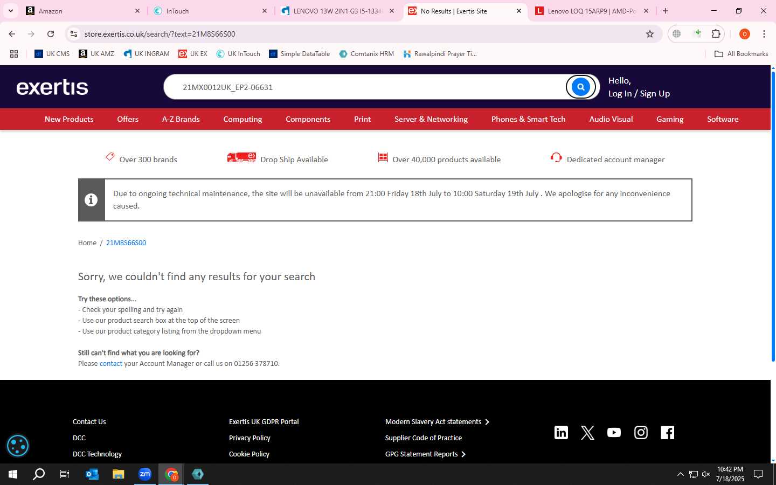Open the X (Twitter) icon in footer
Image resolution: width=776 pixels, height=485 pixels.
587,432
